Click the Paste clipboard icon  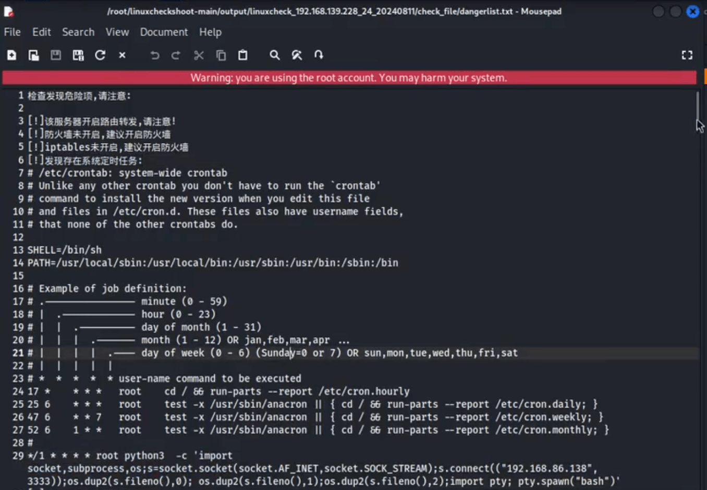coord(243,55)
